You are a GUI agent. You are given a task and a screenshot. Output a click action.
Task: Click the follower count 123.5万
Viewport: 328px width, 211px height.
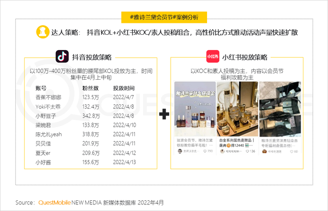point(91,98)
